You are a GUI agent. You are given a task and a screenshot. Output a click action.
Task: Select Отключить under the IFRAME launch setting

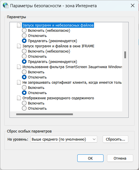coord(24,56)
